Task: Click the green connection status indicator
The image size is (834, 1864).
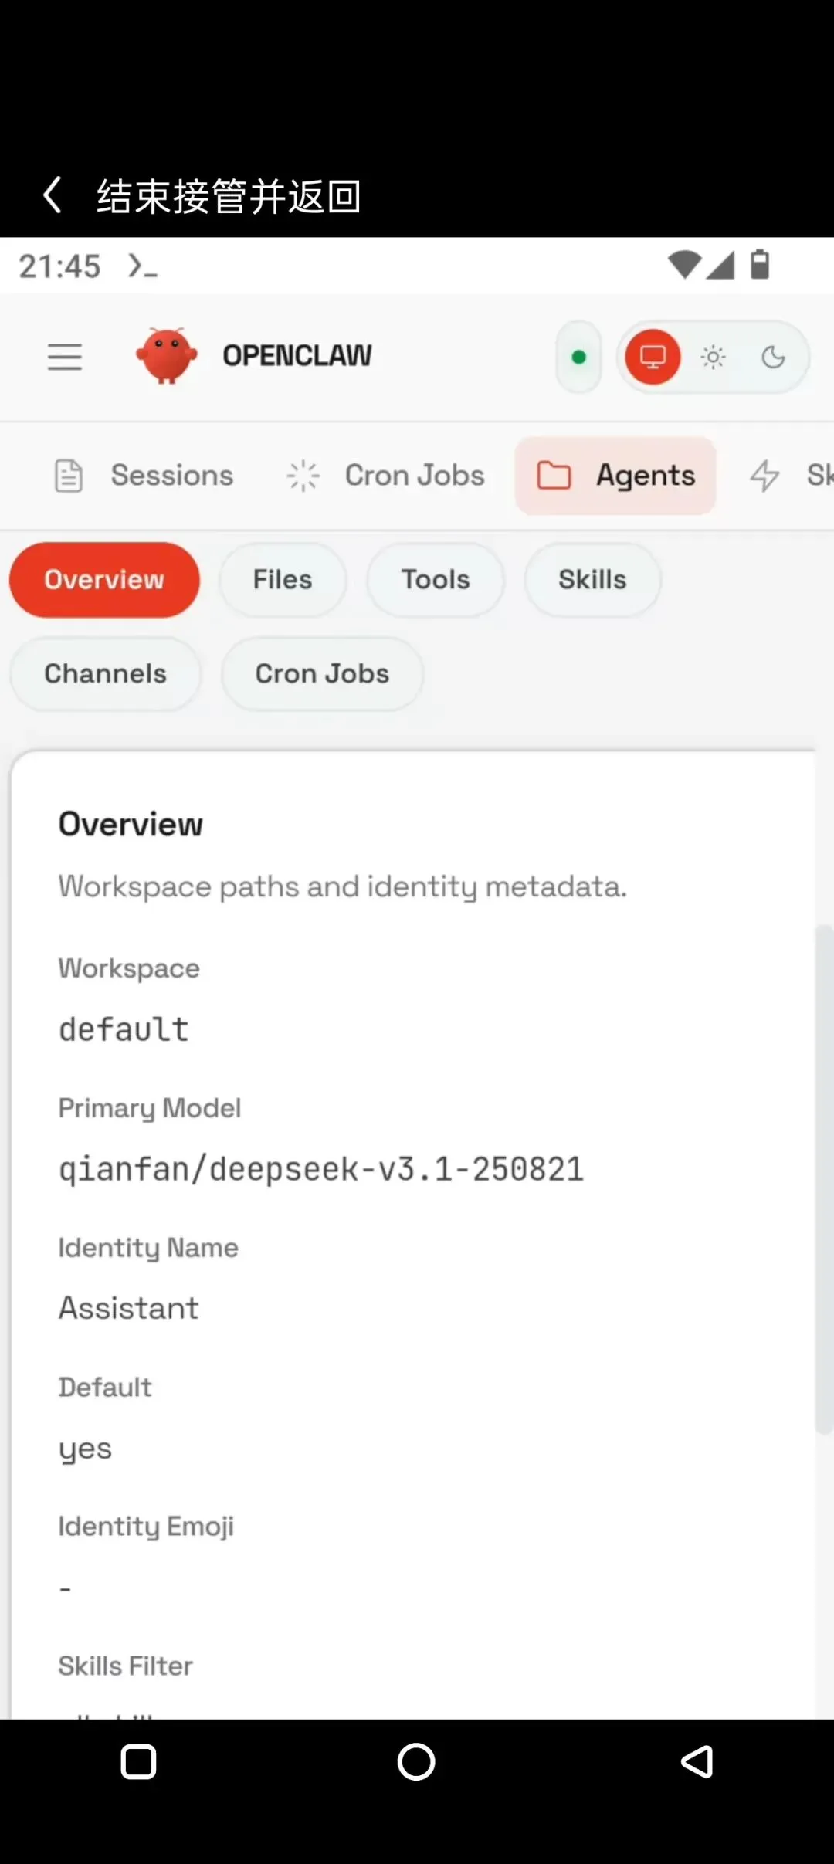Action: 578,357
